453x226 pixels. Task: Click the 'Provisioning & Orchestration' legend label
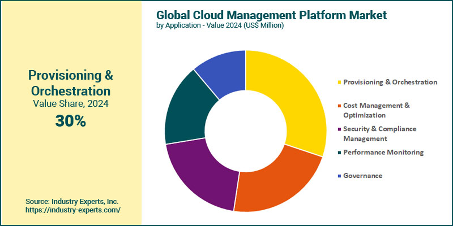tap(390, 82)
